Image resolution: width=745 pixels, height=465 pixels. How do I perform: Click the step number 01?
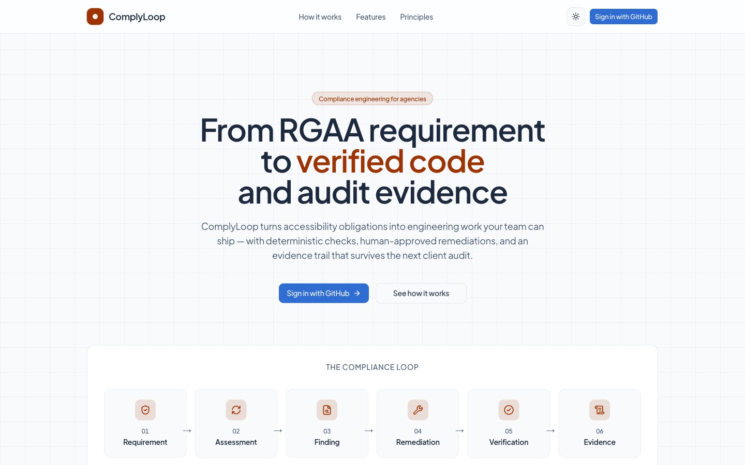(145, 431)
